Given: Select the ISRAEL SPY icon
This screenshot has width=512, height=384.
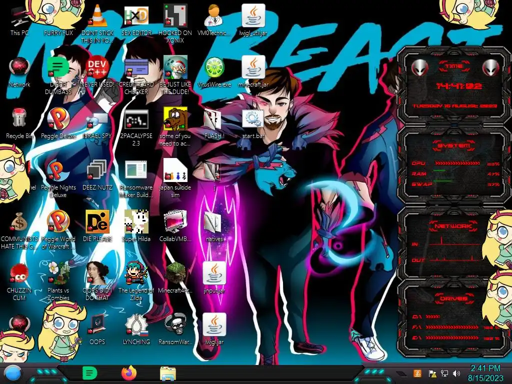Looking at the screenshot, I should pos(97,120).
